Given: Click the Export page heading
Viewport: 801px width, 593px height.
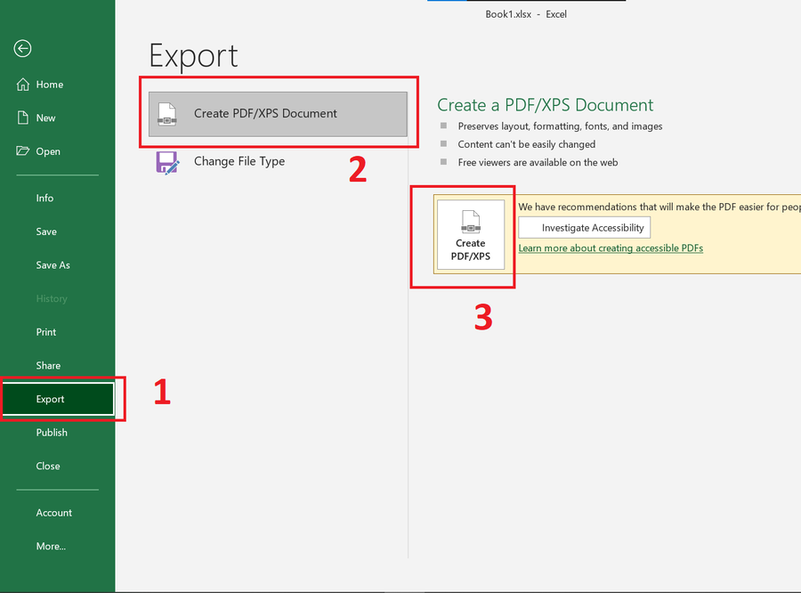Looking at the screenshot, I should pyautogui.click(x=194, y=56).
